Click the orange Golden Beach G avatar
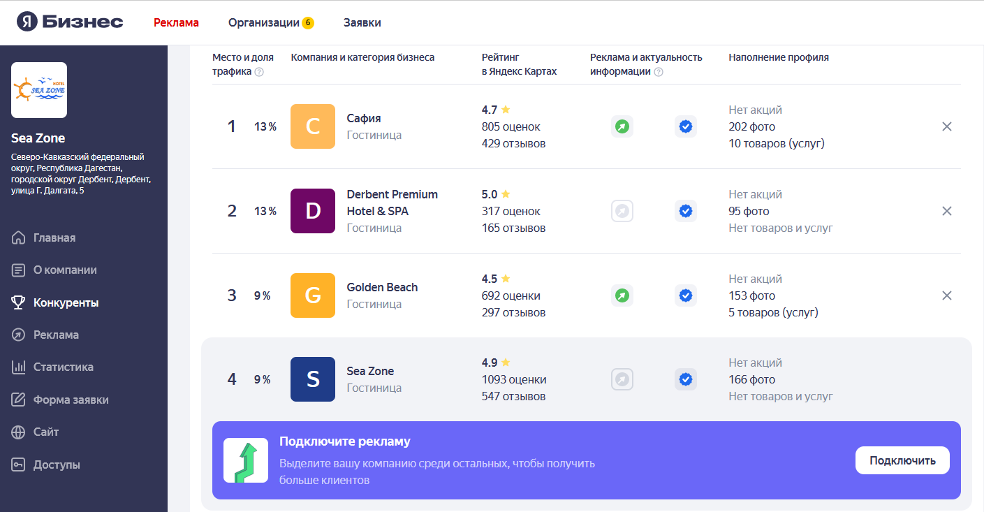984x512 pixels. 313,295
